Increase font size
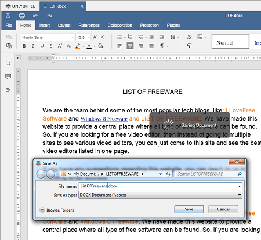The width and height of the screenshot is (261, 240). tap(95, 37)
